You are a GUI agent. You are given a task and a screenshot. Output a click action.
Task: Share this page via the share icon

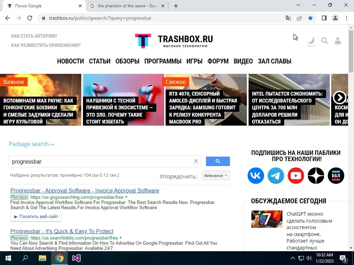click(299, 18)
